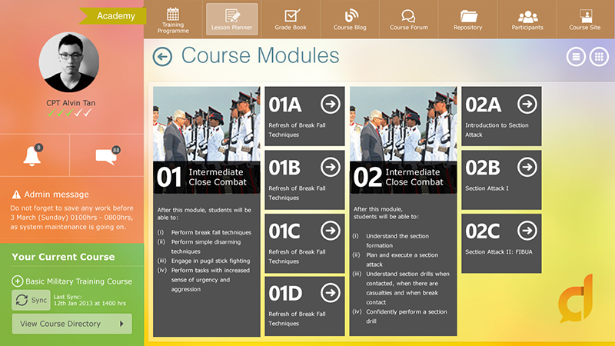The height and width of the screenshot is (346, 615).
Task: Click the back arrow beside Course Modules
Action: (162, 56)
